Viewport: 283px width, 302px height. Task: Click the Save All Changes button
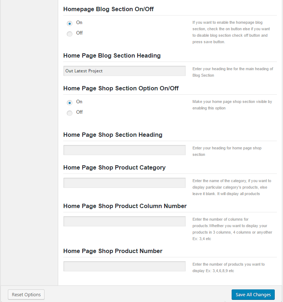(x=253, y=295)
